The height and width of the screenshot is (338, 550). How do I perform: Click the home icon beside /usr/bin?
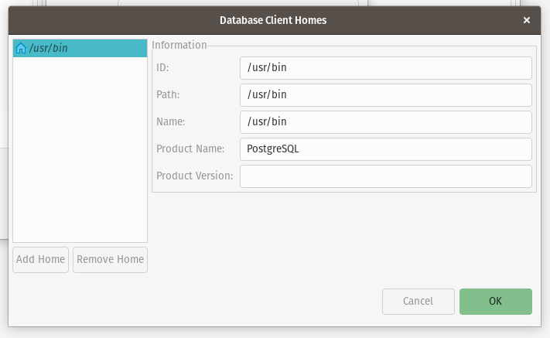(x=21, y=48)
